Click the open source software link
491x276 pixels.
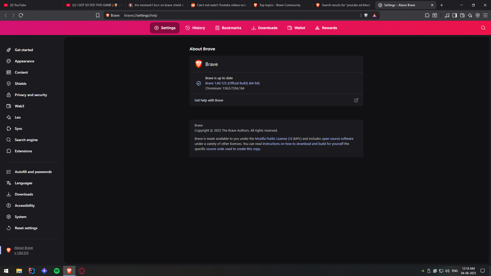(x=337, y=139)
